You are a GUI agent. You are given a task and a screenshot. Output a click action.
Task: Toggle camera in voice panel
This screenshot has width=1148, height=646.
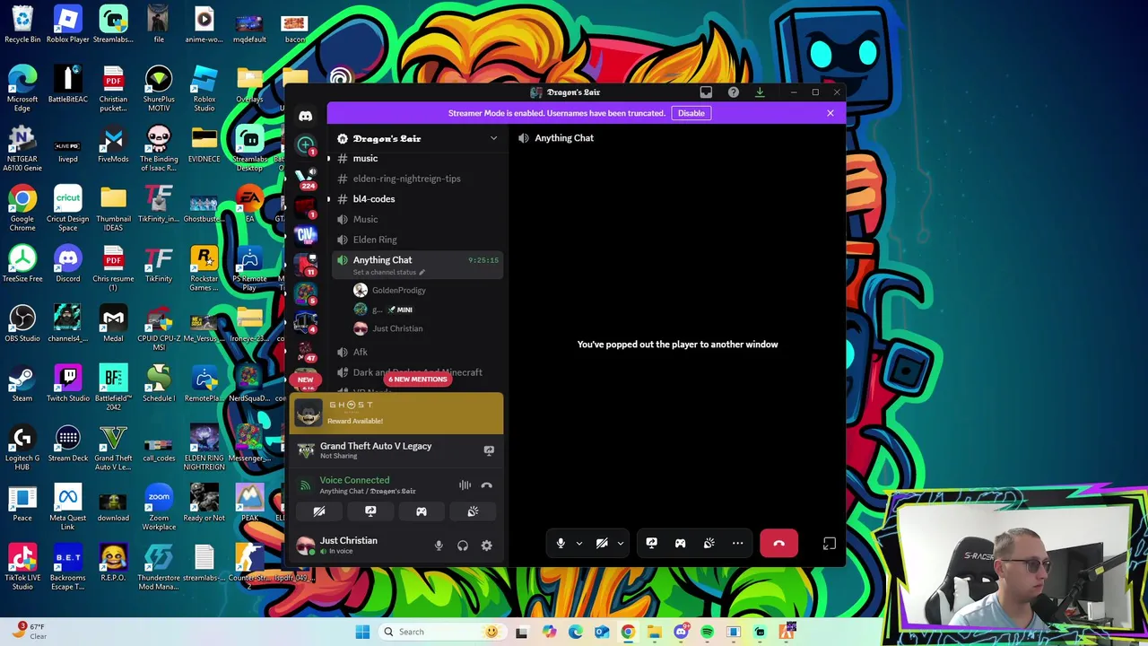(x=319, y=511)
